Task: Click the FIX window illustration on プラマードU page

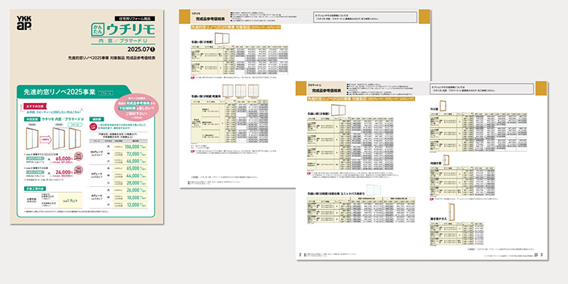Action: tap(442, 106)
